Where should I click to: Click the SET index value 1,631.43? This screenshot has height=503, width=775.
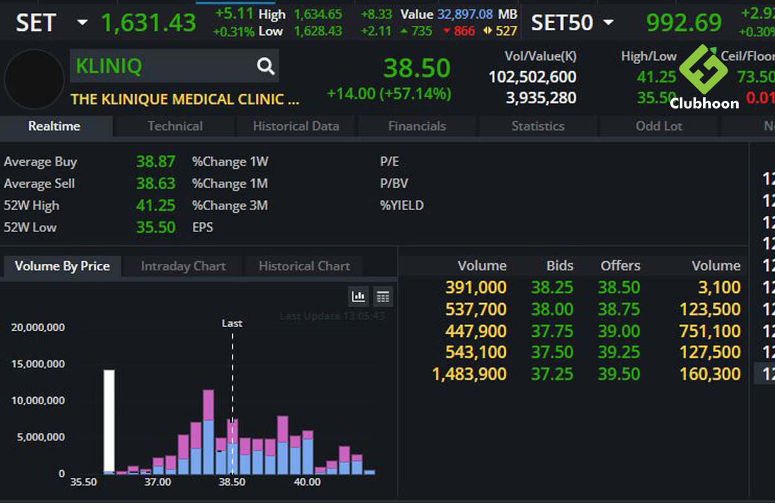point(148,23)
